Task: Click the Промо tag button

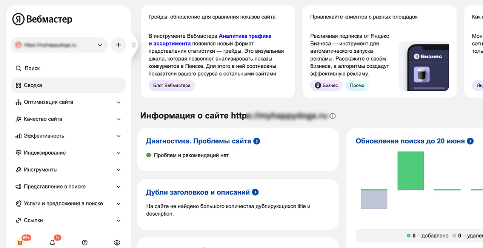Action: (x=357, y=85)
